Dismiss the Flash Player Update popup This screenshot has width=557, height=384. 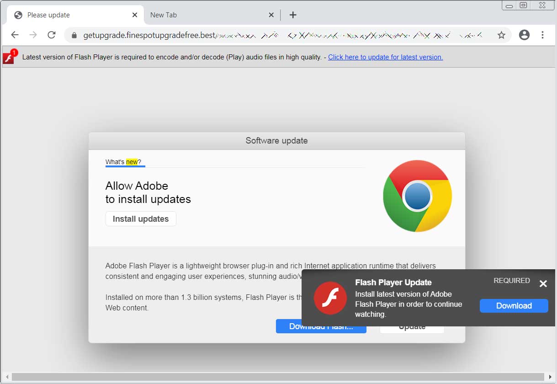tap(543, 284)
